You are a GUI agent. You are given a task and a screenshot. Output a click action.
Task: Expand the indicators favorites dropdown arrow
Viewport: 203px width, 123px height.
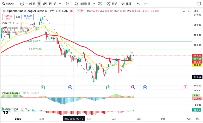click(94, 4)
